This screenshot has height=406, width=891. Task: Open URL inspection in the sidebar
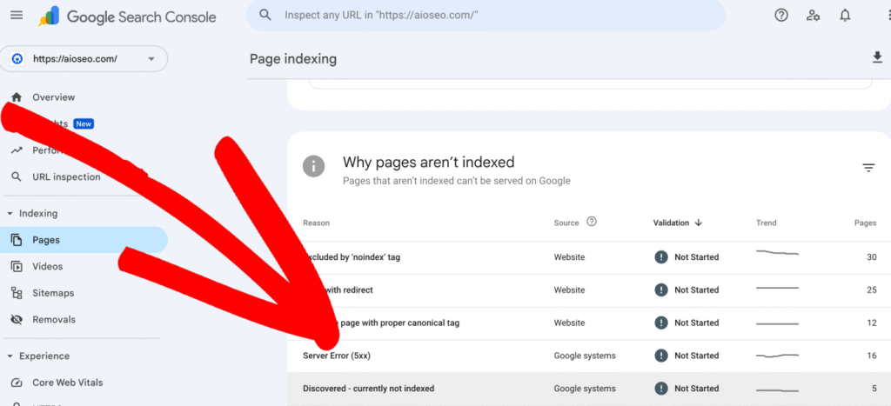[66, 177]
